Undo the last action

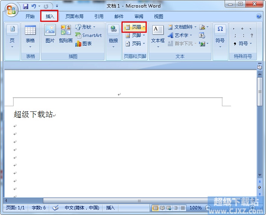[x=34, y=6]
